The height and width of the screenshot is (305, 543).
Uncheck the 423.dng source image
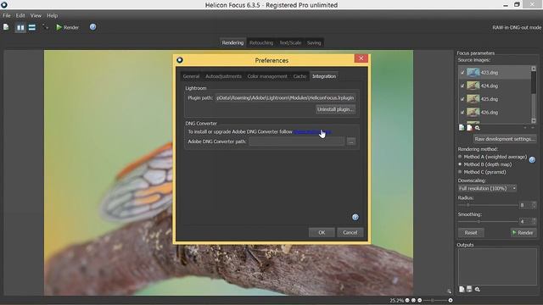coord(462,73)
